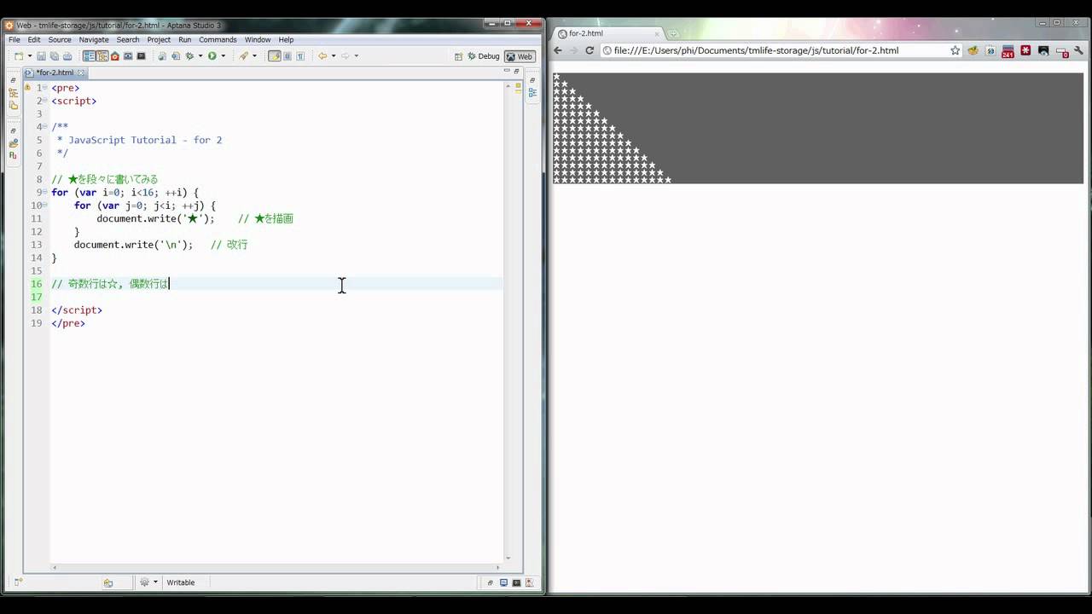Click the green Run button
Image resolution: width=1092 pixels, height=614 pixels.
click(x=212, y=56)
